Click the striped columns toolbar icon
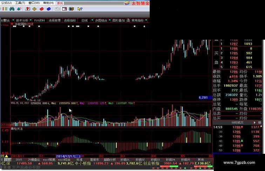 tap(5, 9)
